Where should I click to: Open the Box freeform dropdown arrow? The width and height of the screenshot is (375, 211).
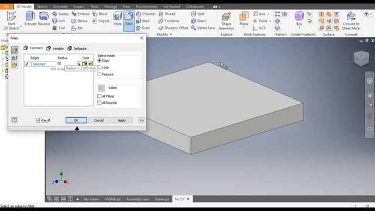(x=299, y=28)
